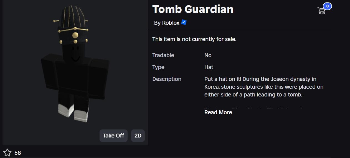Click the avatar's white shoes
This screenshot has height=158, width=350.
click(73, 112)
